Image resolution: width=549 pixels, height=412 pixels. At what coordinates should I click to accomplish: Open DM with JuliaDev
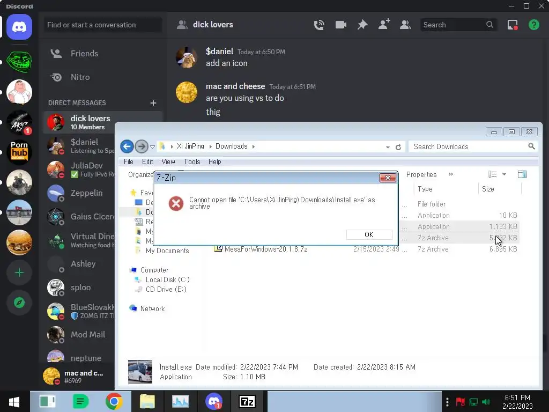pos(80,170)
